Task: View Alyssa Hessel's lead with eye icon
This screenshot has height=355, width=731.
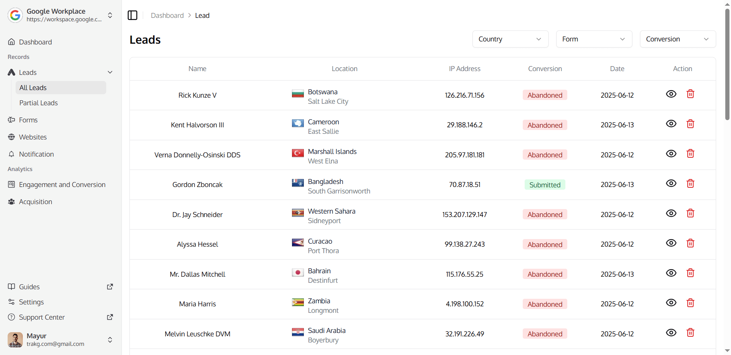Action: click(671, 243)
